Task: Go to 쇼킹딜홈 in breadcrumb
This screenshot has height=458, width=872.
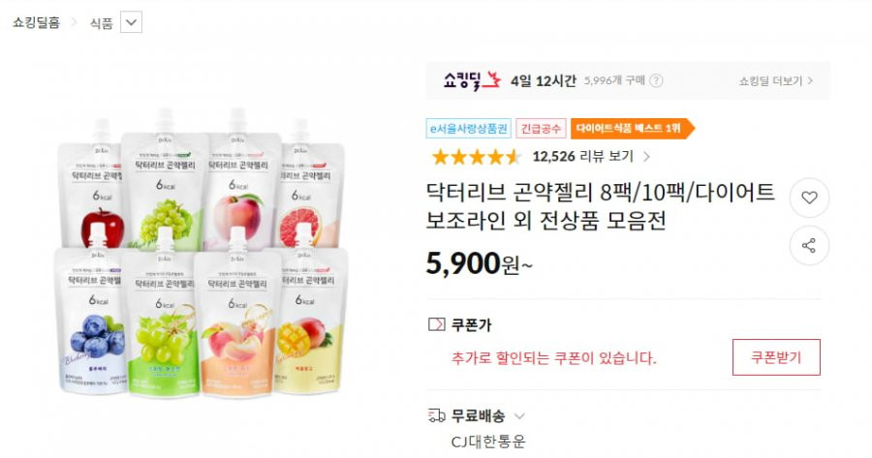Action: point(36,23)
